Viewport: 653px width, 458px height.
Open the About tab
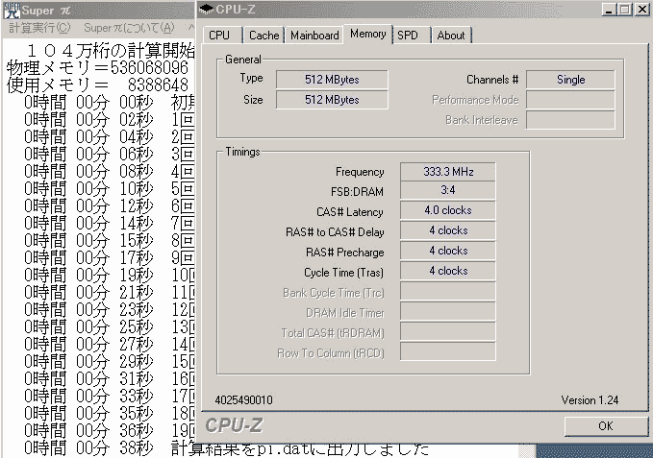click(451, 36)
